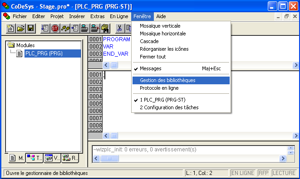Click the code pane horizontal scroll thumb
The image size is (300, 179).
pos(114,136)
